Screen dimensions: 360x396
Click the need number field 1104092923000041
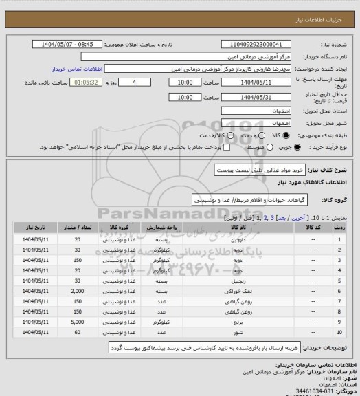click(256, 44)
